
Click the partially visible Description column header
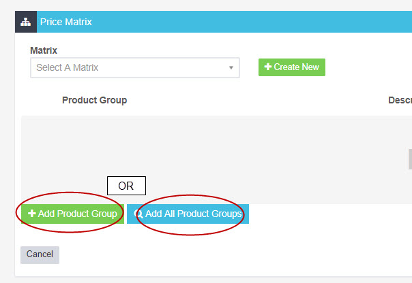coord(400,100)
